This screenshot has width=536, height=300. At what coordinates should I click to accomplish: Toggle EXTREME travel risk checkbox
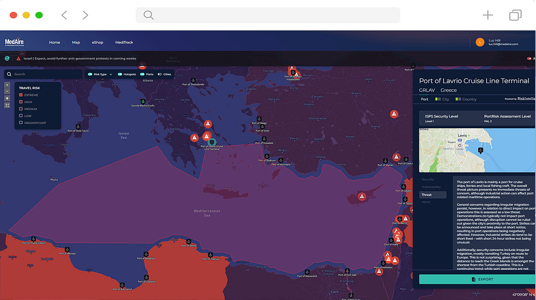21,95
